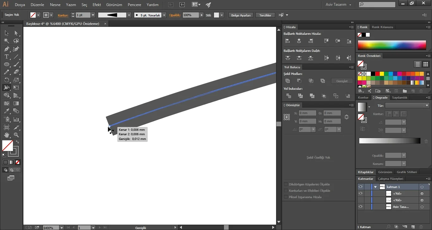The height and width of the screenshot is (230, 432).
Task: Pick the Lasso tool
Action: coord(16,41)
